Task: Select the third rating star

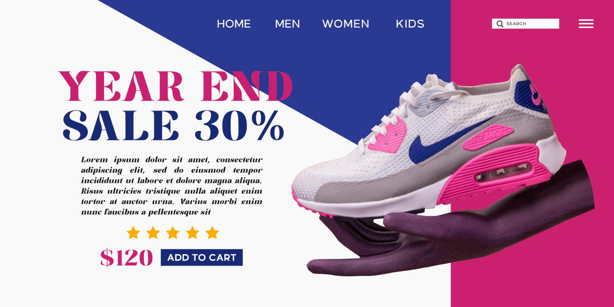Action: (x=173, y=233)
